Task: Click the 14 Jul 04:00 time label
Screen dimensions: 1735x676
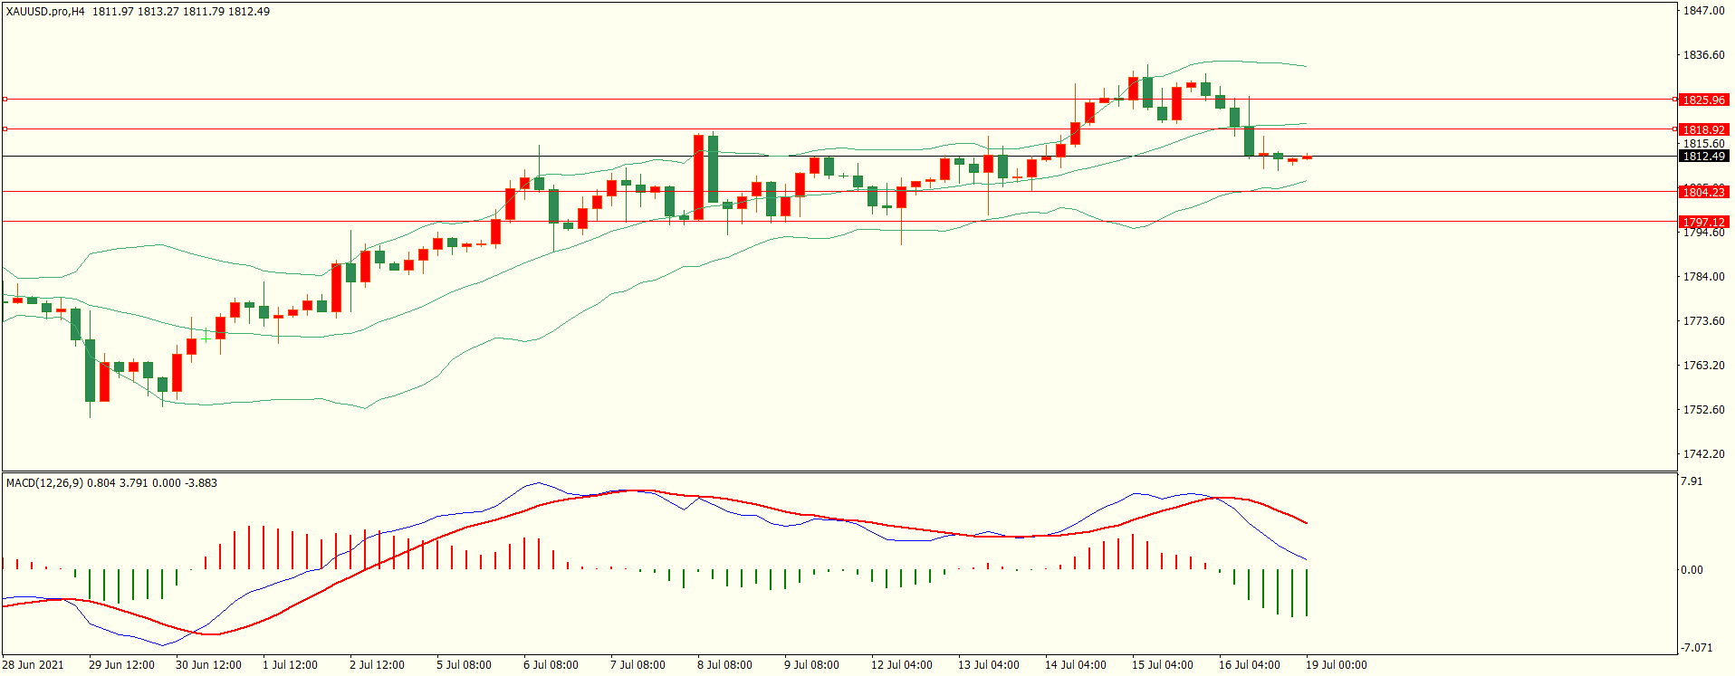Action: (1076, 665)
